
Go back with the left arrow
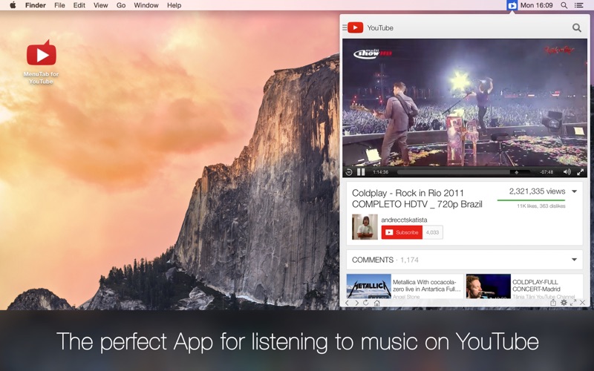[347, 303]
